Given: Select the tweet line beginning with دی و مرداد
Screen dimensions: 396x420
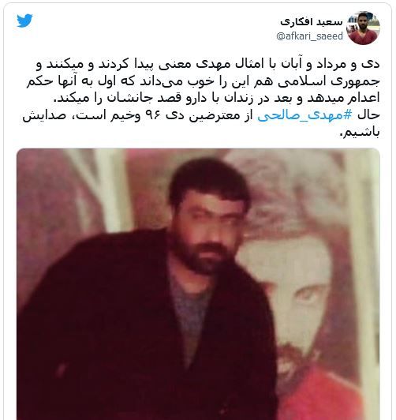Looking at the screenshot, I should click(x=208, y=65).
